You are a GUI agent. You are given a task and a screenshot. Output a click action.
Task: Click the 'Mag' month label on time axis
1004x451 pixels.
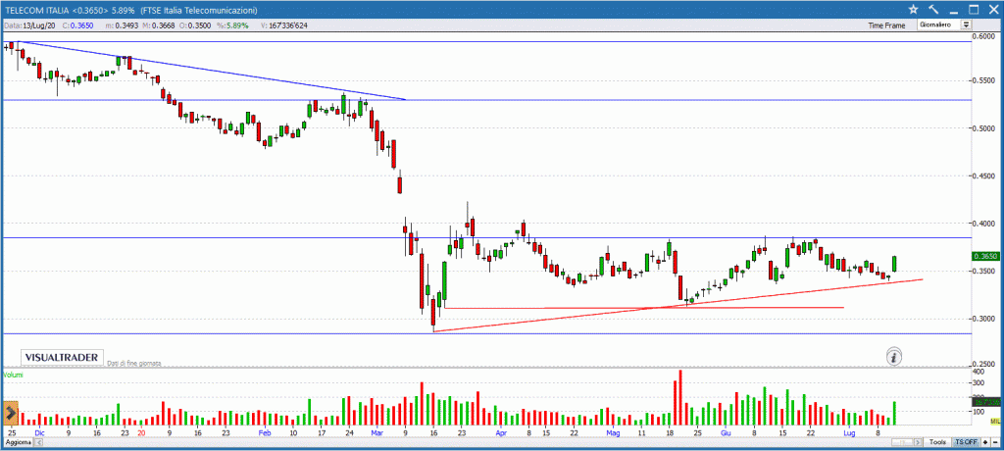[x=614, y=433]
